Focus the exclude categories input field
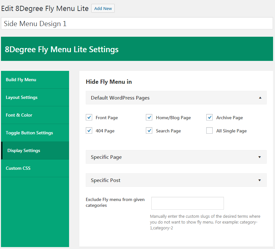Image resolution: width=275 pixels, height=249 pixels. point(188,203)
